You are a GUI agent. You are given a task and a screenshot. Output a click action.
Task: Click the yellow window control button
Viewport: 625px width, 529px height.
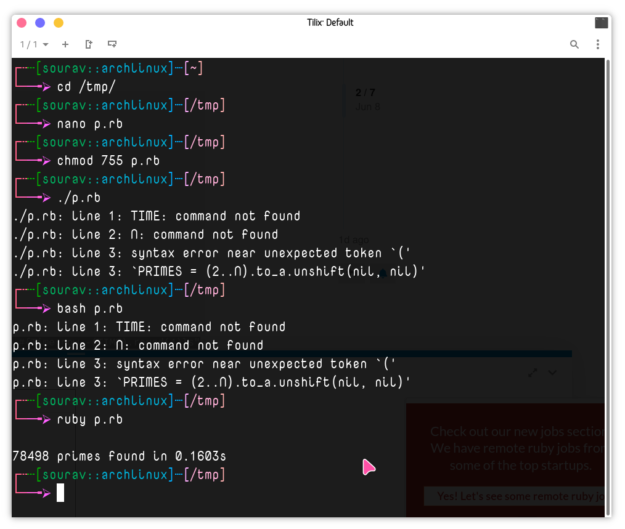pos(59,23)
